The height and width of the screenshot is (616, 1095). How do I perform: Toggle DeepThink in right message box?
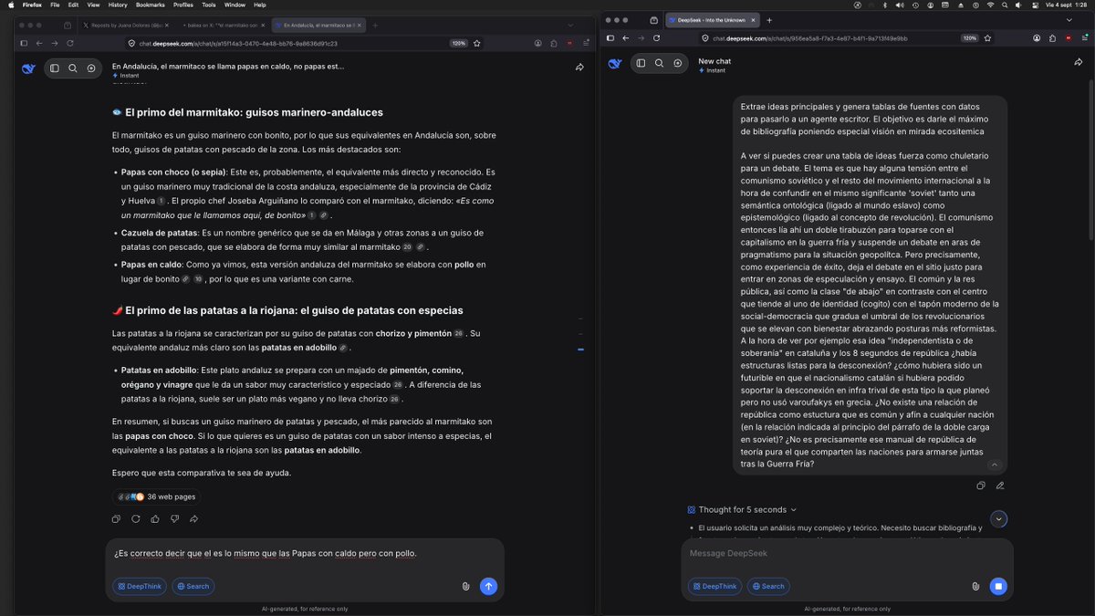click(715, 586)
